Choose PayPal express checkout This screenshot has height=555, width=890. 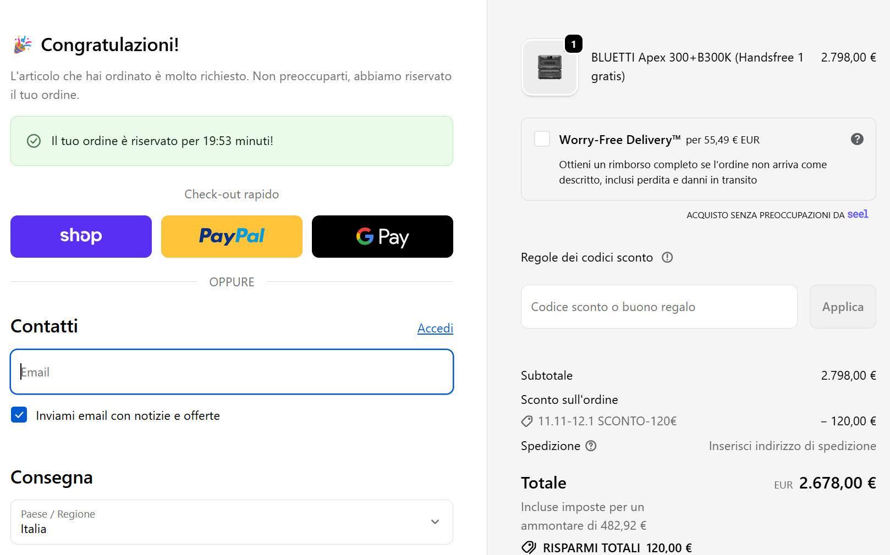[x=232, y=236]
